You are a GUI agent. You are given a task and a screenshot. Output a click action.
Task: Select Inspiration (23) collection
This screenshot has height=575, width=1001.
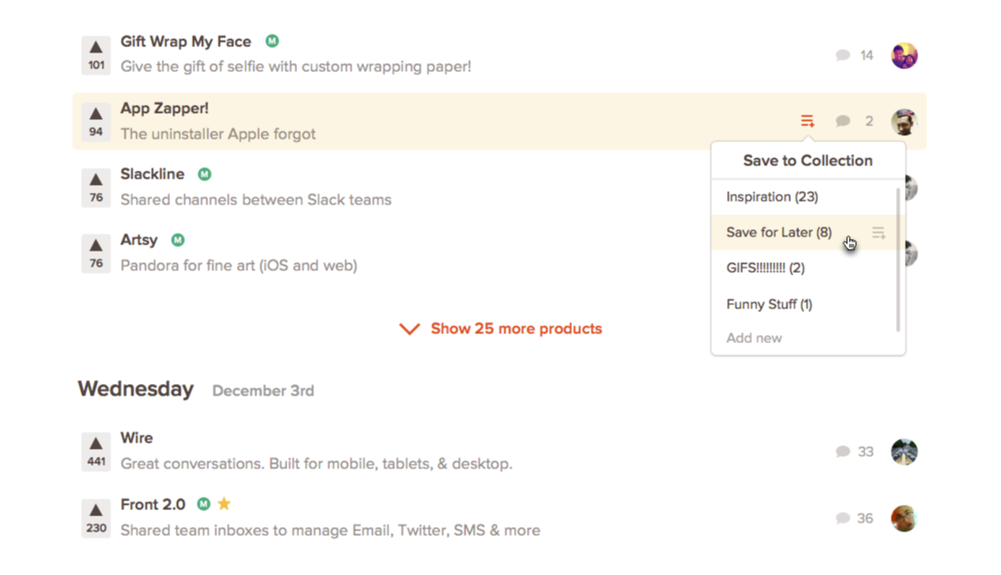point(804,197)
